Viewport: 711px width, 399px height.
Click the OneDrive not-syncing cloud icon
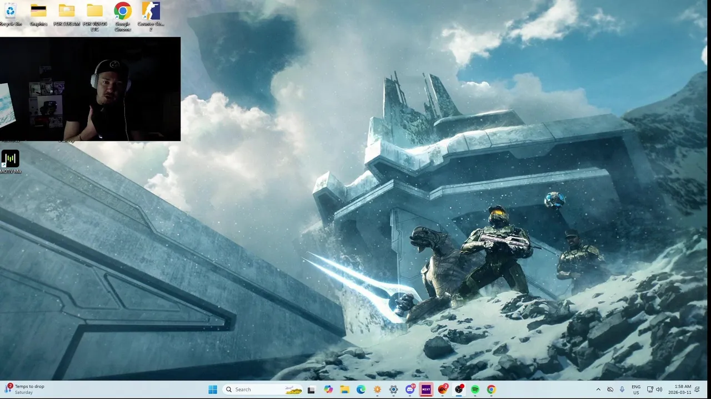[x=610, y=390]
